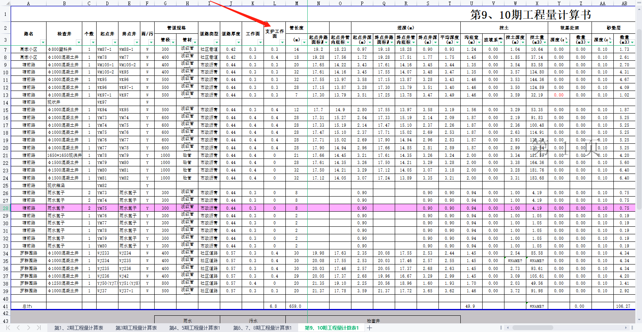The height and width of the screenshot is (332, 642).
Task: Switch to 第6、7、8期工程量计算表1 sheet tab
Action: click(x=262, y=328)
